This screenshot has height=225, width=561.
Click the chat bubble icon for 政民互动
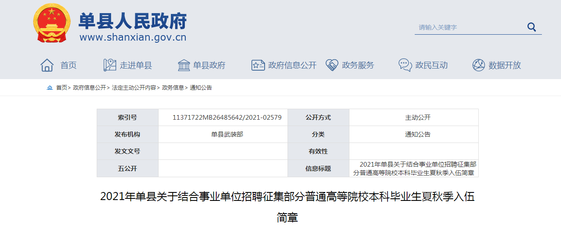[405, 65]
